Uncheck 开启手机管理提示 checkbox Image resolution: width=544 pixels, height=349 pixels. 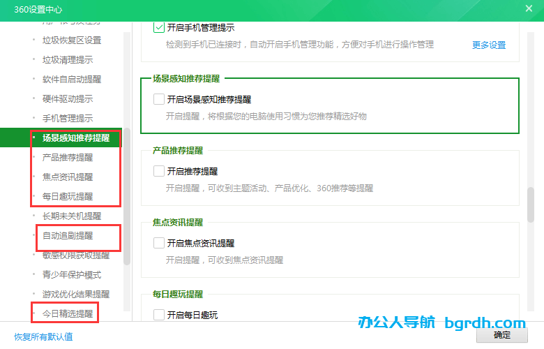159,27
